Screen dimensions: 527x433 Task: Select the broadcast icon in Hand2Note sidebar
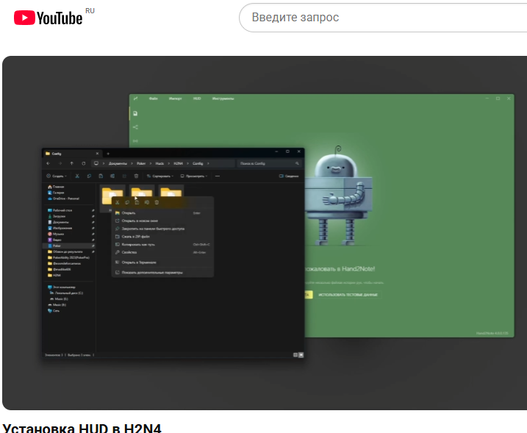tap(135, 141)
